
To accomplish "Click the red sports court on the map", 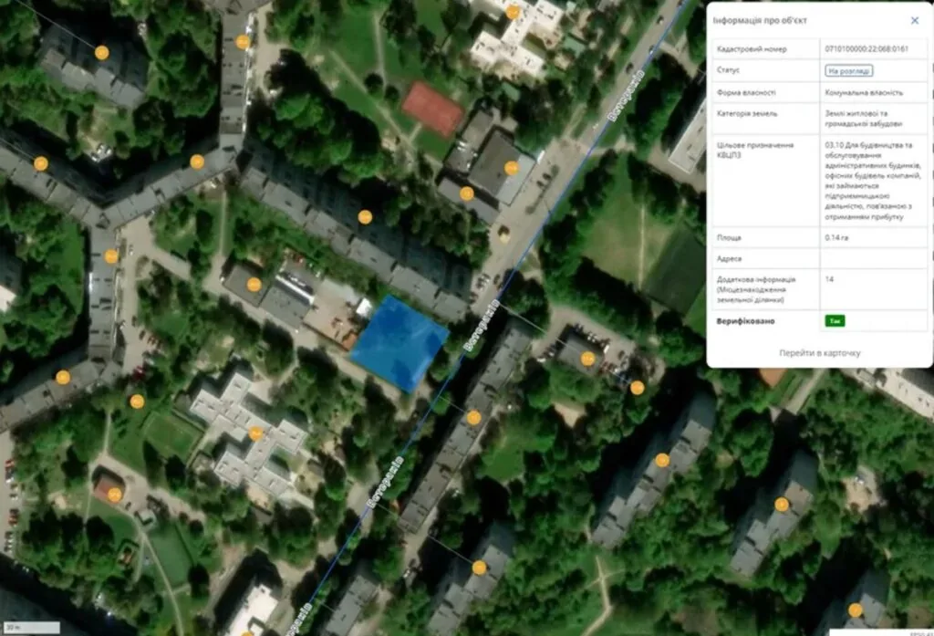I will [x=432, y=108].
